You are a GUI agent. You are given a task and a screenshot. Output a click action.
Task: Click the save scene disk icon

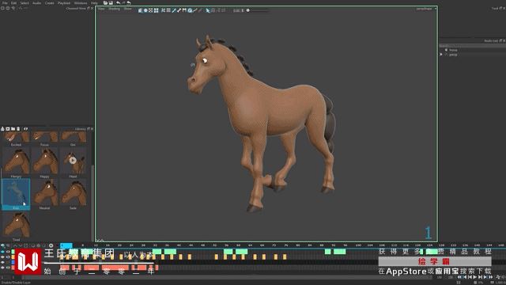click(111, 3)
